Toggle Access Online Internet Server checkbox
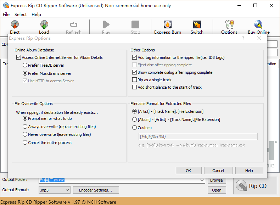 click(19, 57)
